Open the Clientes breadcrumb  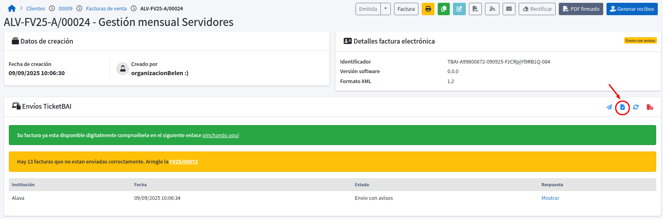36,8
